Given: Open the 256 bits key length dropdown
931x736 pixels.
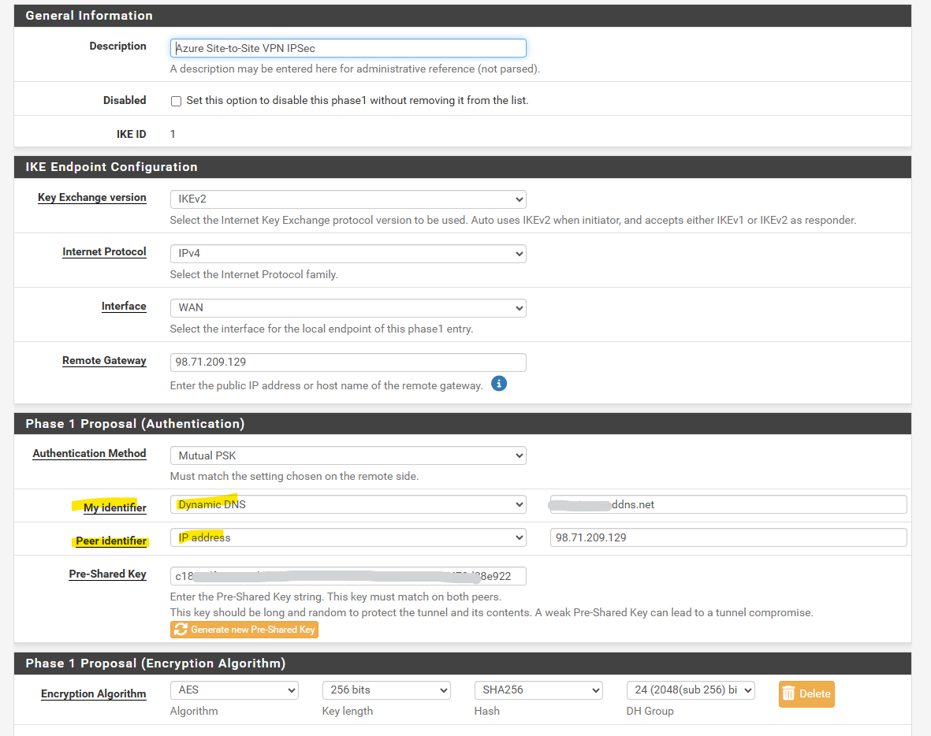Looking at the screenshot, I should click(386, 690).
